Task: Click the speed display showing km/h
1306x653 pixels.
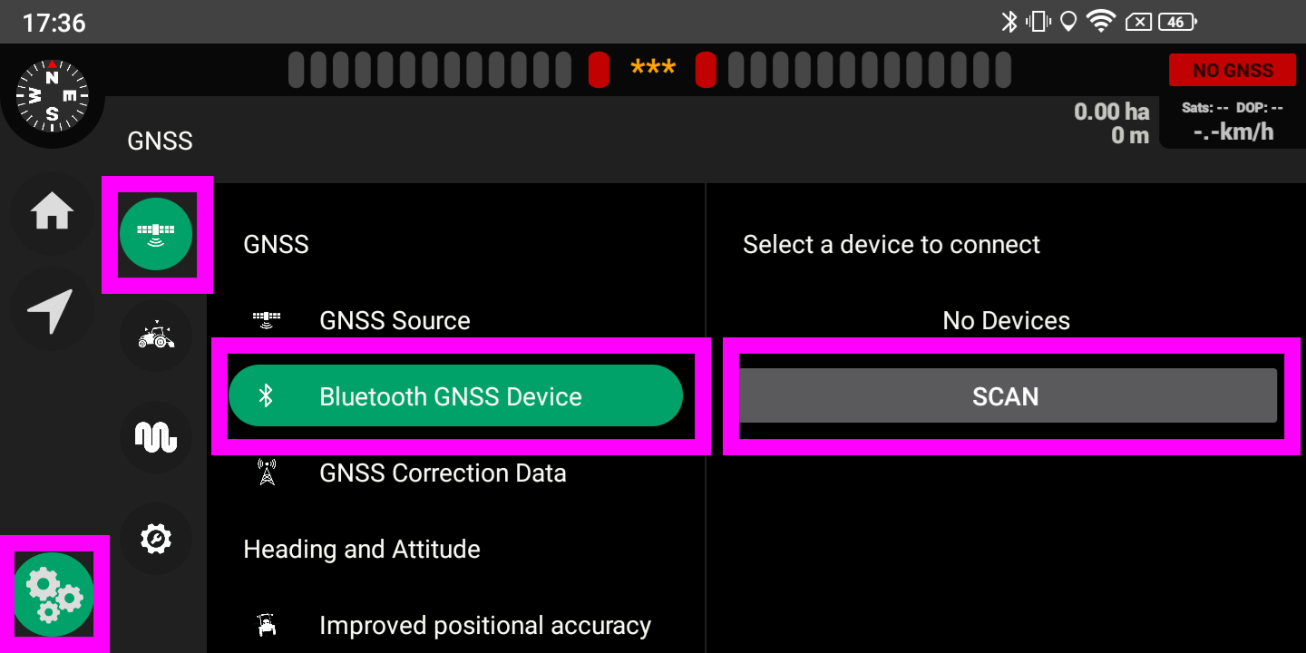Action: [x=1233, y=132]
